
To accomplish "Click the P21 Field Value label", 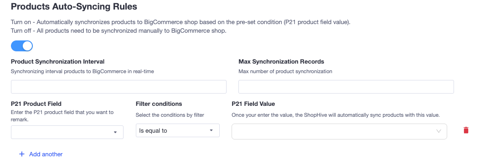I will 253,104.
